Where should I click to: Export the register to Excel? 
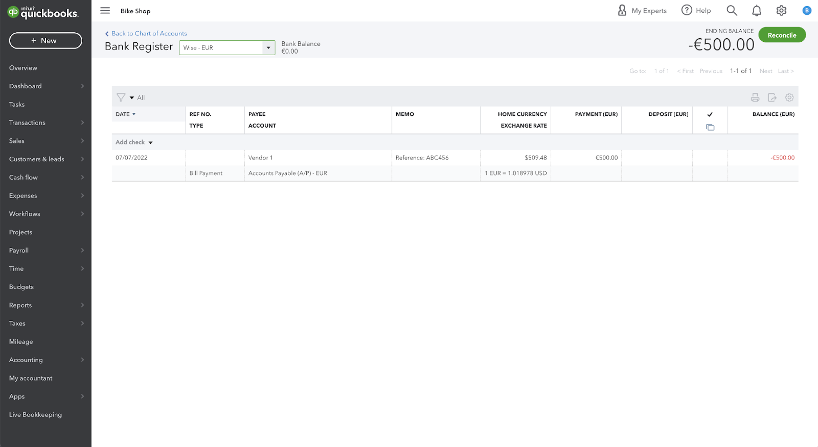772,97
